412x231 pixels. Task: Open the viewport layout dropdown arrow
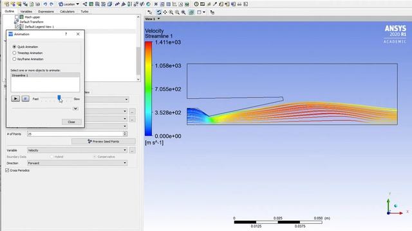pos(204,12)
